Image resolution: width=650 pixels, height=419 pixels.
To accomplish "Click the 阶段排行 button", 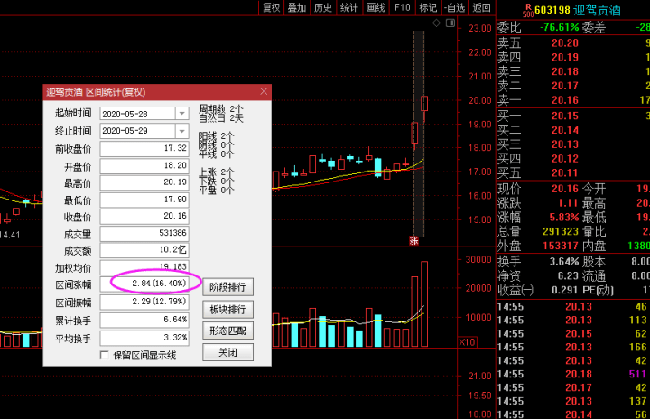I will pyautogui.click(x=227, y=286).
